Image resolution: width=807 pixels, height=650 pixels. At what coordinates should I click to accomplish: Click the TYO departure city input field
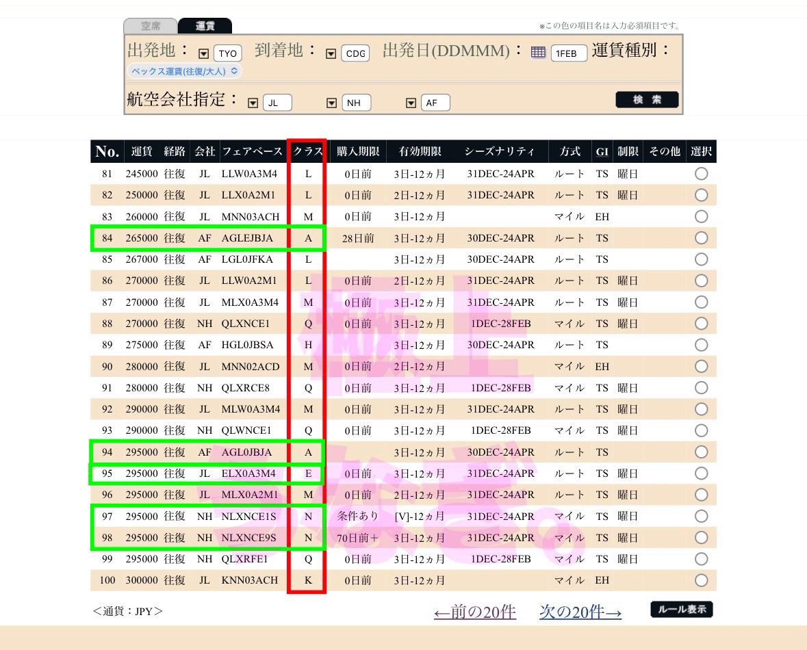(227, 52)
